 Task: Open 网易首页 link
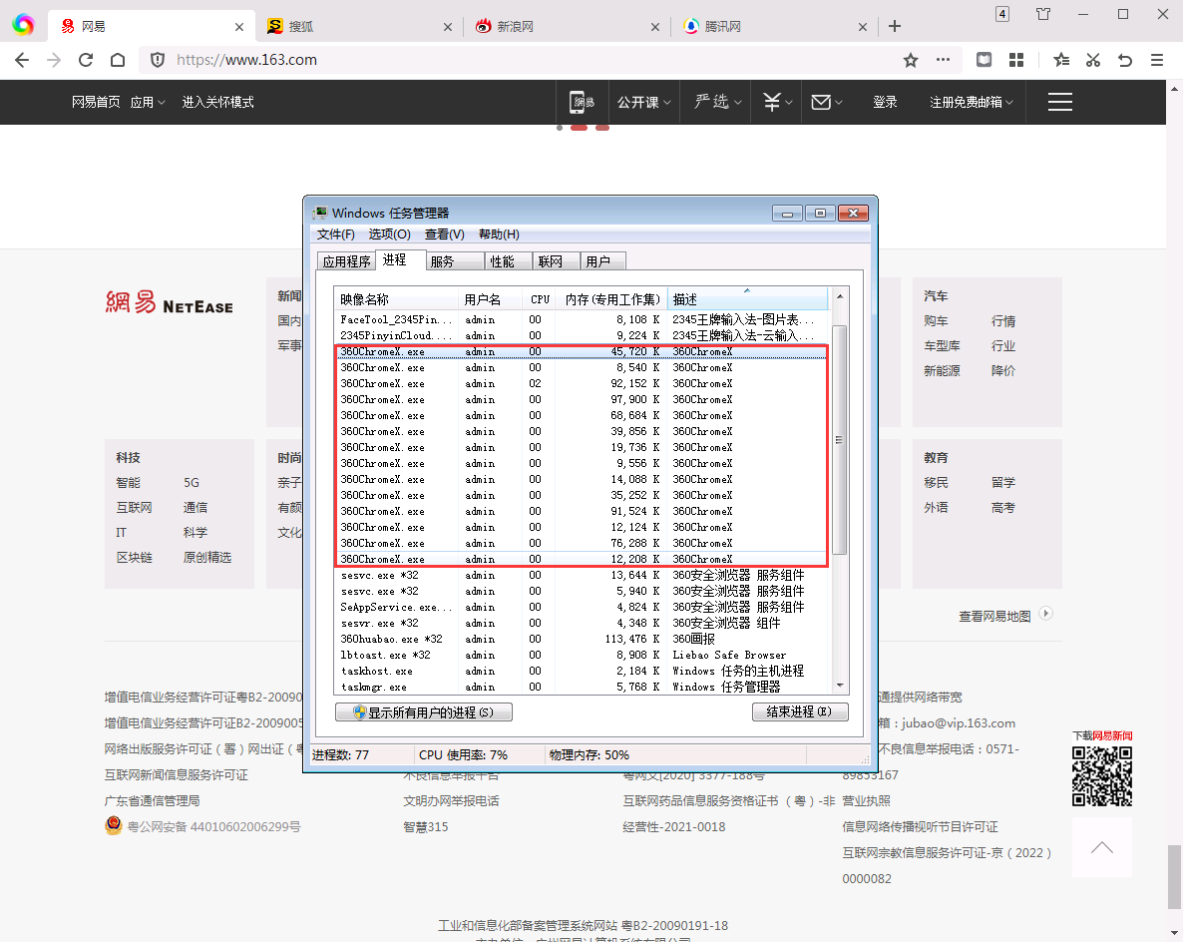96,102
